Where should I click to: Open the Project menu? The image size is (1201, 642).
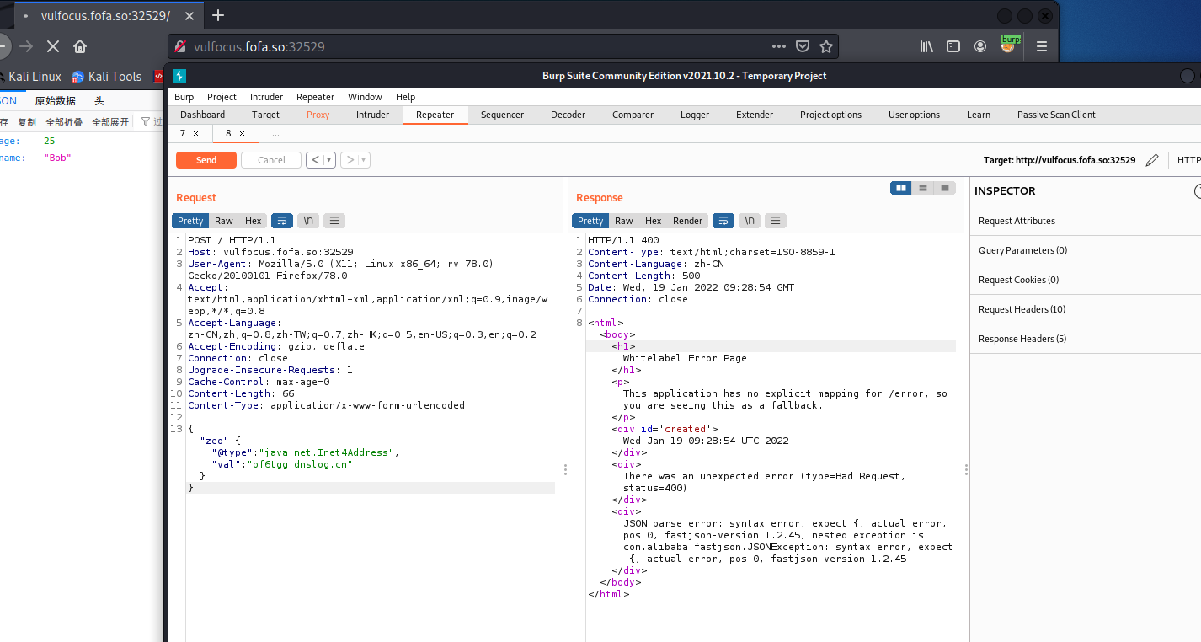pos(222,97)
